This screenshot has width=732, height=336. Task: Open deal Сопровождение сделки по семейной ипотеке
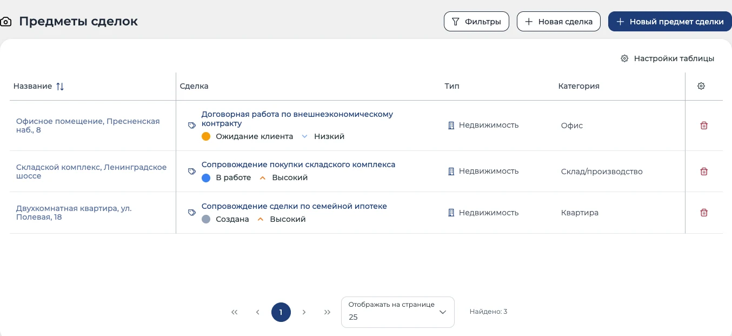click(294, 206)
